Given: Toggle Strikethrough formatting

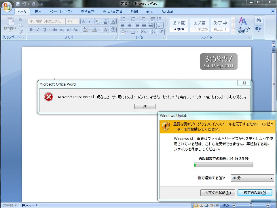Looking at the screenshot, I should click(x=55, y=30).
